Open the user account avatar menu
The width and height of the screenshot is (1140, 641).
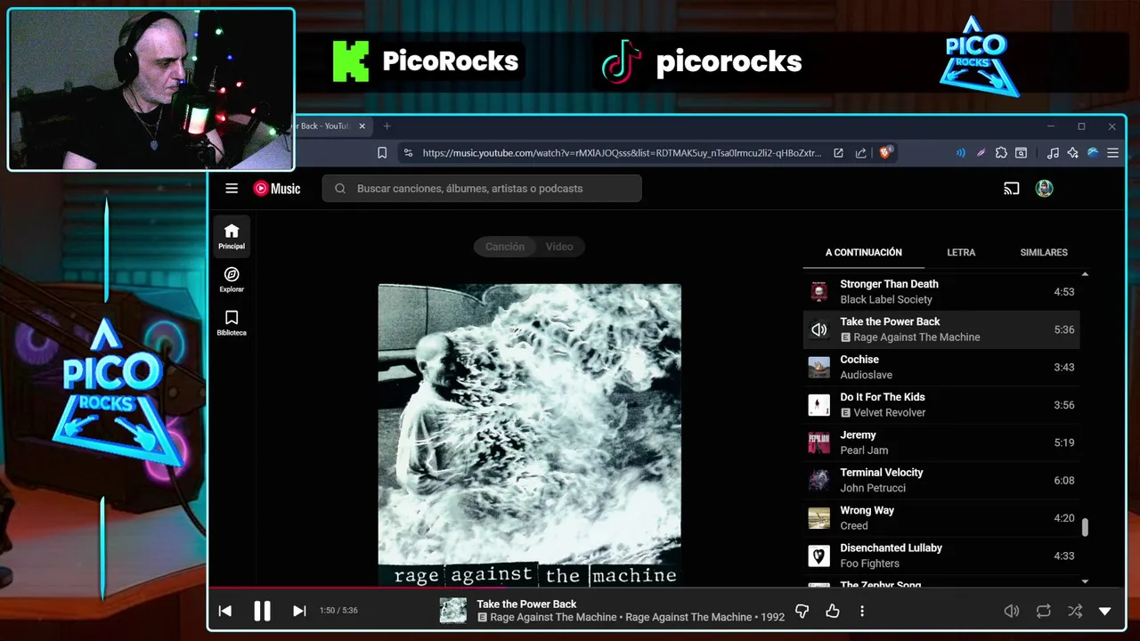(1044, 188)
